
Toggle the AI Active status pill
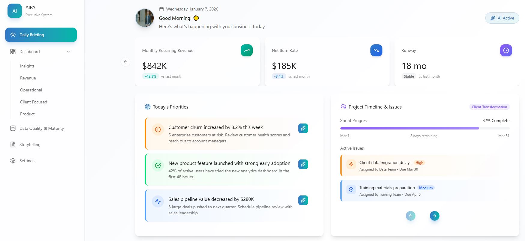(x=502, y=18)
